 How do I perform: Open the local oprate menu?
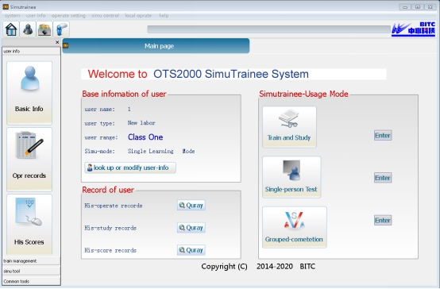138,16
